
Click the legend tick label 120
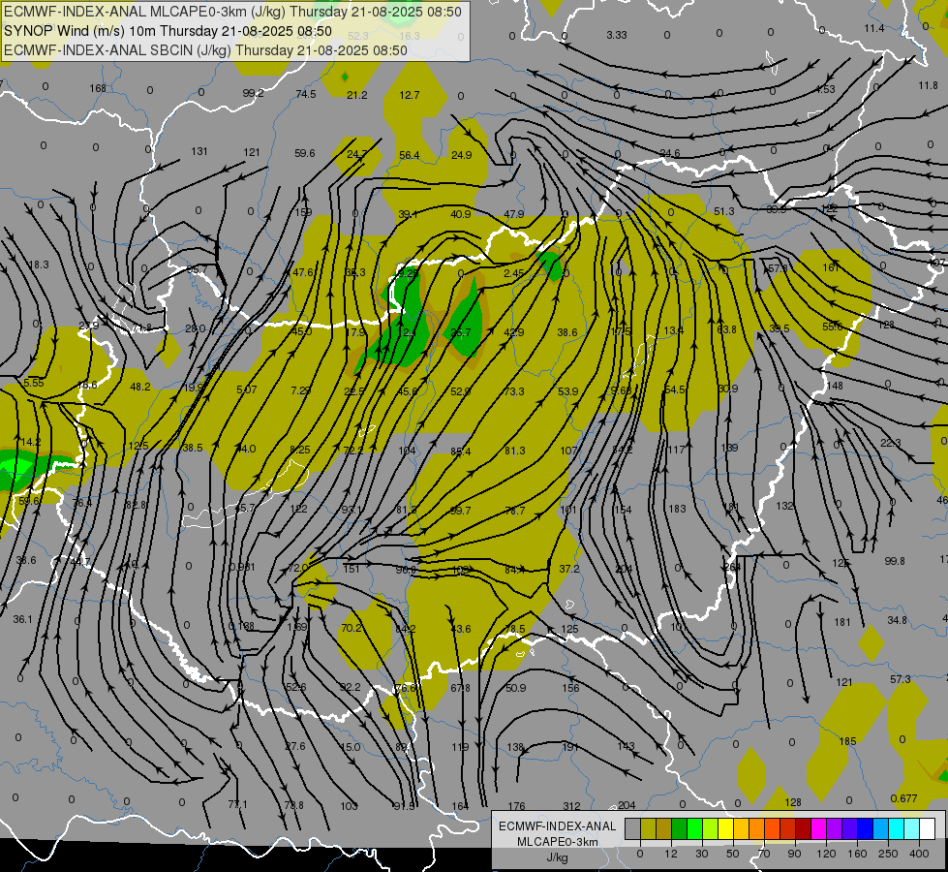826,854
